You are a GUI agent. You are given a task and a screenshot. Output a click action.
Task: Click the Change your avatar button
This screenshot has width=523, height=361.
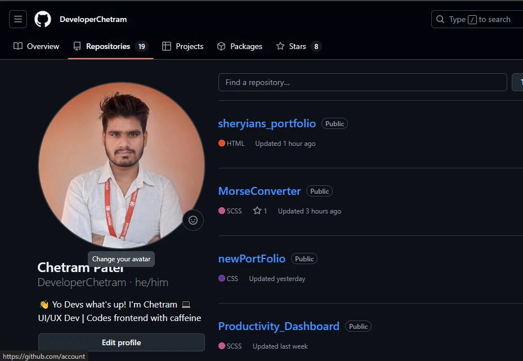tap(121, 259)
